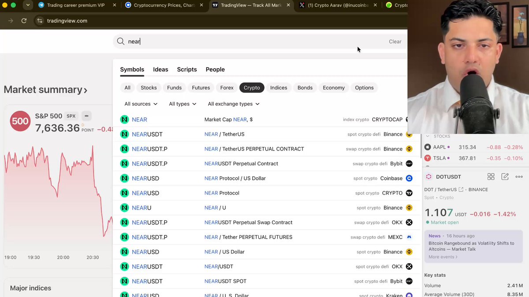Expand the All sources dropdown
Screen dimensions: 529x297
click(141, 104)
